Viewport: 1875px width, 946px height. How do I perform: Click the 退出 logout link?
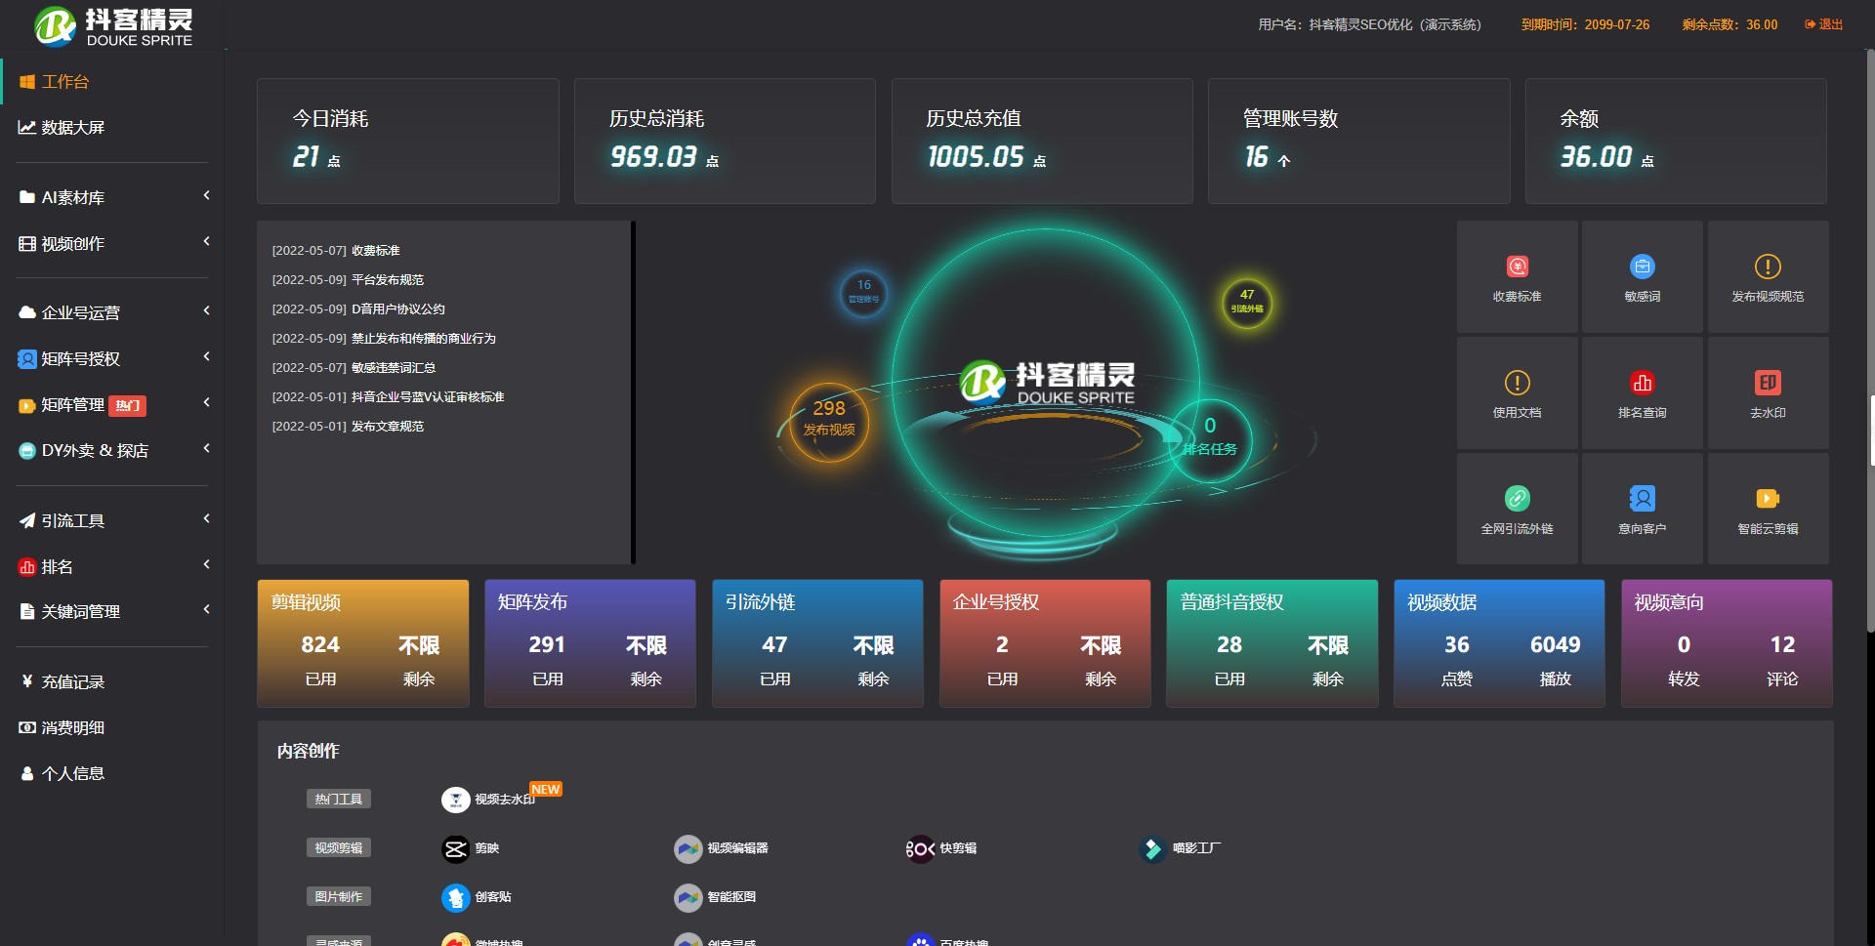pos(1824,24)
